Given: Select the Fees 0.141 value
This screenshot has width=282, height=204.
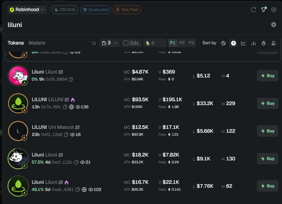Looking at the screenshot, I should click(176, 190).
